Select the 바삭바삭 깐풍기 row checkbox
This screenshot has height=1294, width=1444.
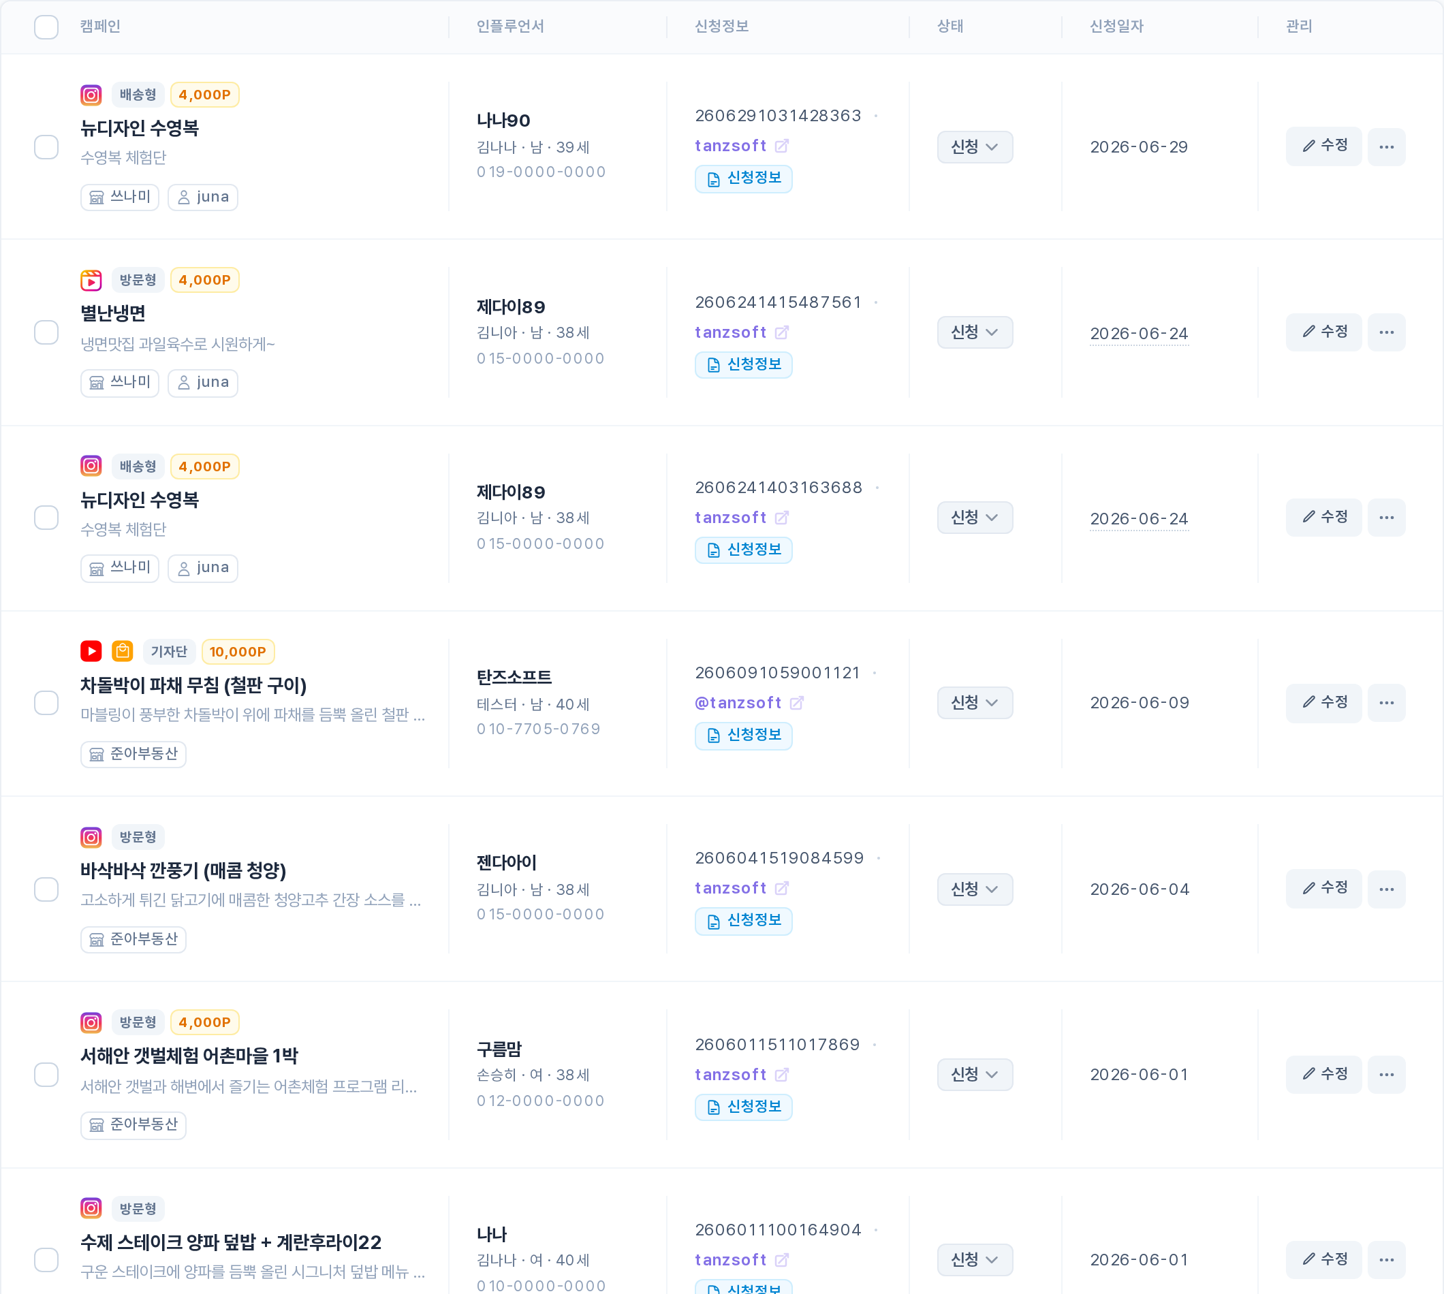pyautogui.click(x=46, y=889)
